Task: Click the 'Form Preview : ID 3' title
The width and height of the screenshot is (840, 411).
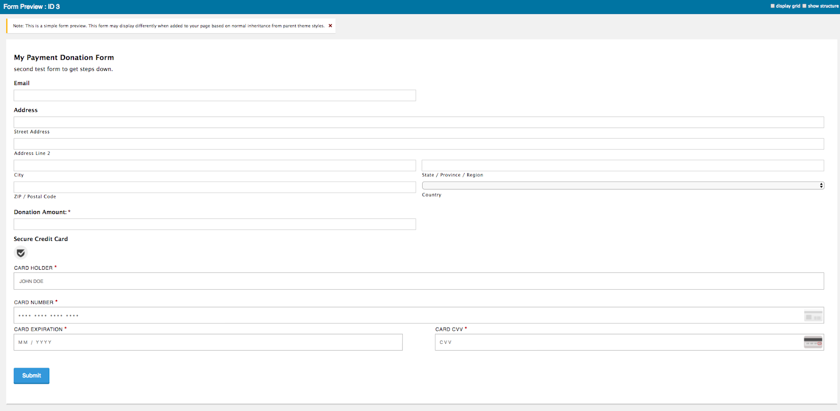Action: point(31,7)
